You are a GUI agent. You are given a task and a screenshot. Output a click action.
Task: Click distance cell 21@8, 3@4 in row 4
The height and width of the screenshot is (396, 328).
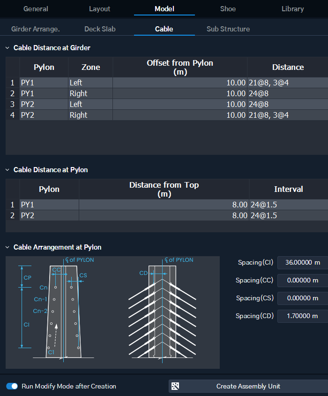tap(288, 115)
